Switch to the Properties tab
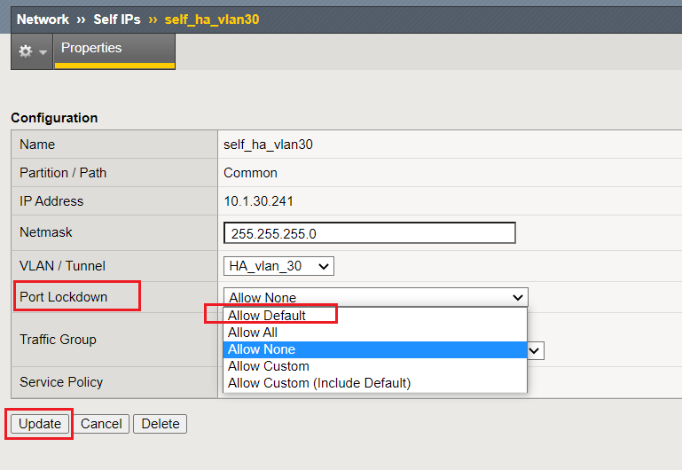Image resolution: width=682 pixels, height=470 pixels. [114, 51]
